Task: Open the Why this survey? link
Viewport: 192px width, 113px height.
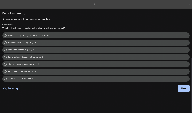Action: pyautogui.click(x=11, y=88)
